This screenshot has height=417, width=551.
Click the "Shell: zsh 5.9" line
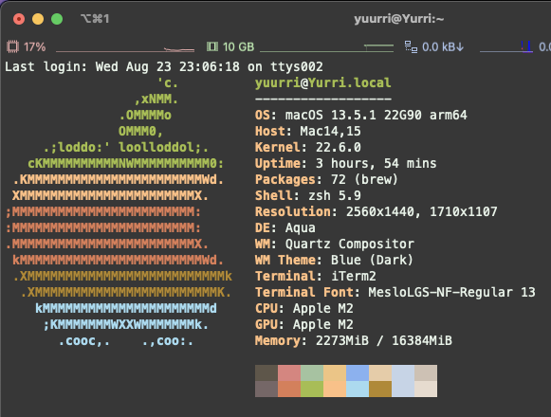[x=308, y=195]
